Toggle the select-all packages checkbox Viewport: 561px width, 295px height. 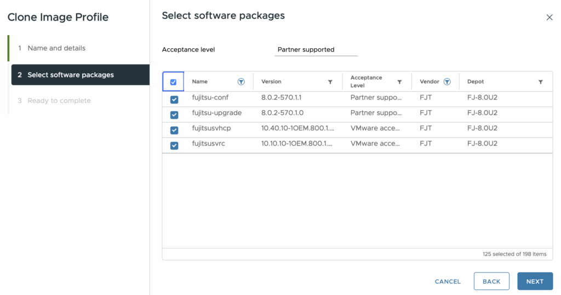coord(174,82)
